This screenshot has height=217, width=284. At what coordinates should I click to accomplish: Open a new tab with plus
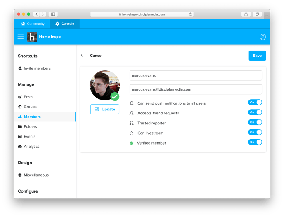click(x=267, y=16)
